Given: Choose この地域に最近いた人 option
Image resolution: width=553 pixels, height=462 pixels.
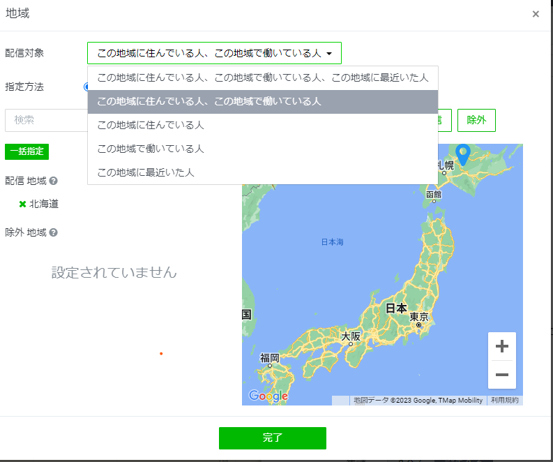Looking at the screenshot, I should tap(263, 172).
